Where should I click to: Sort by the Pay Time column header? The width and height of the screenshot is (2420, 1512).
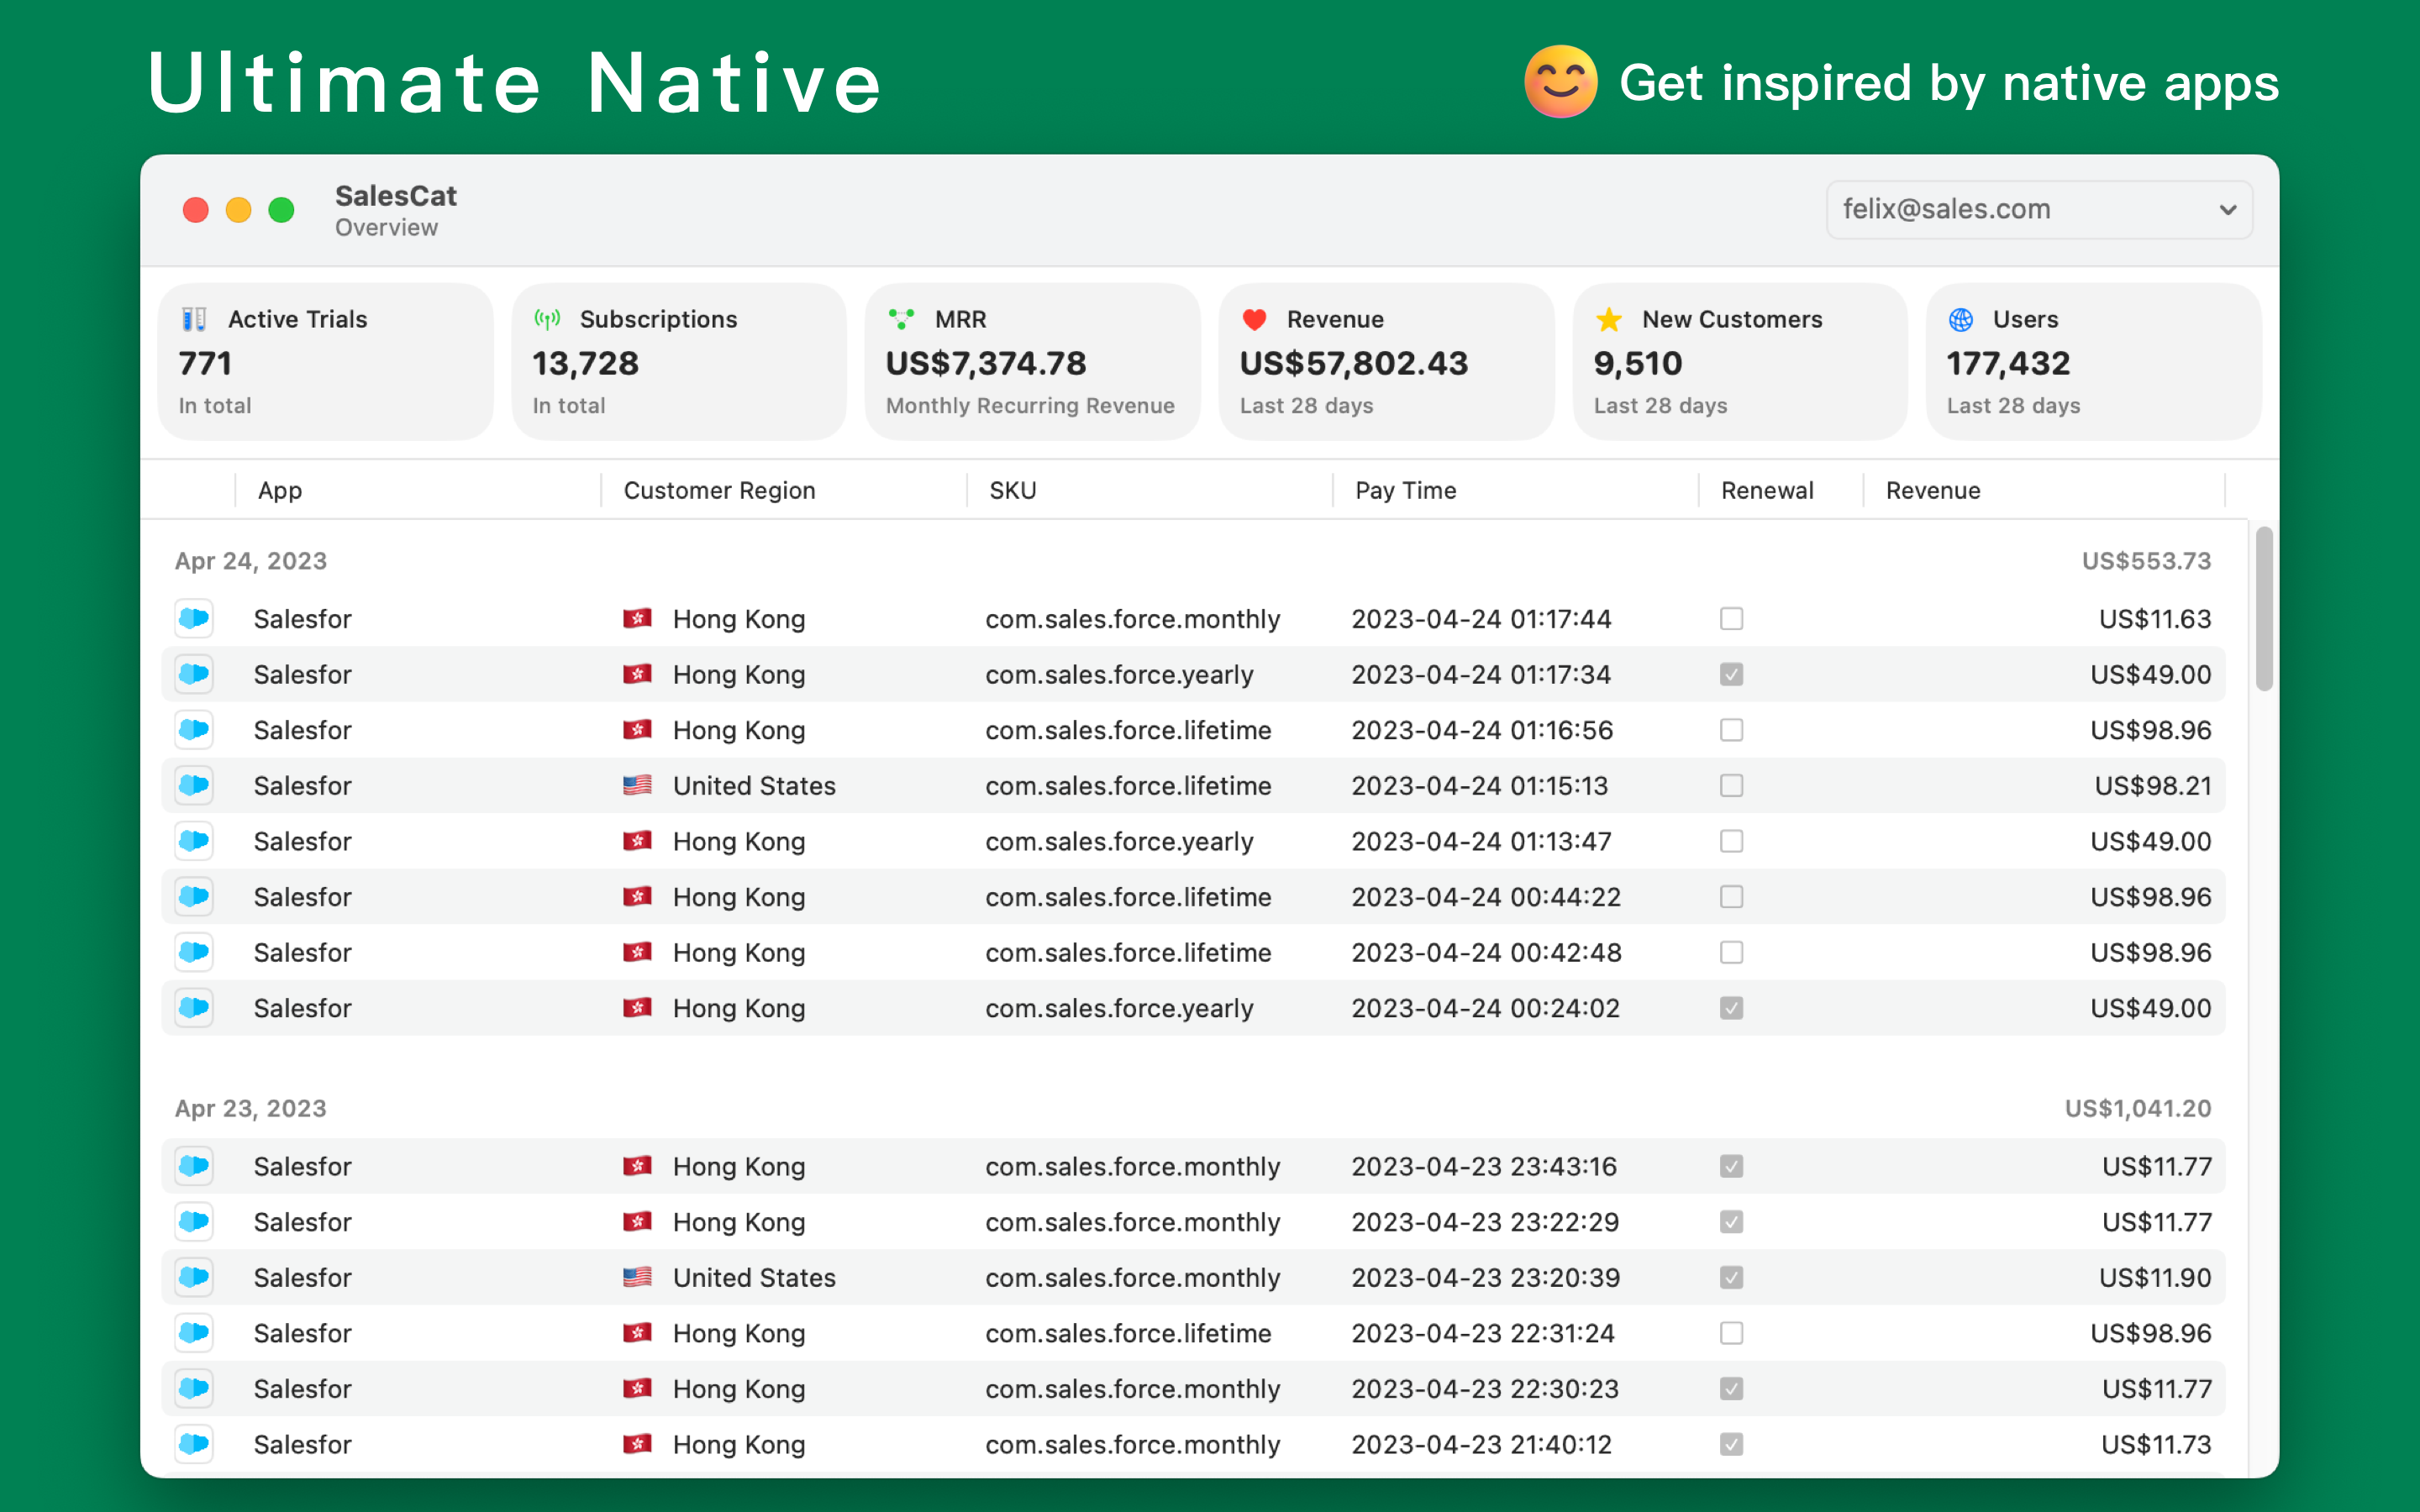(1516, 490)
